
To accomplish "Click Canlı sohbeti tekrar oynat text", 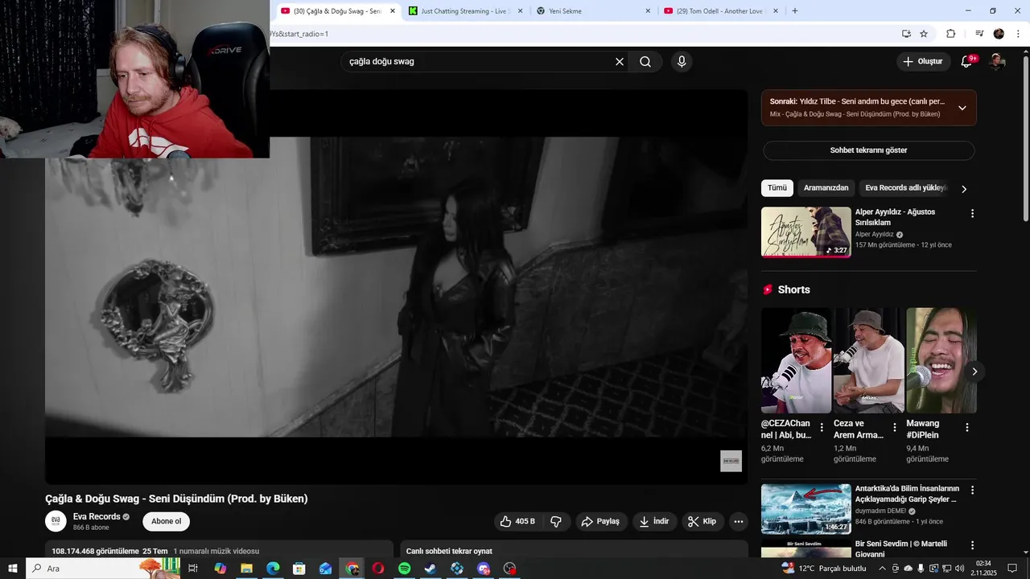I will 449,551.
